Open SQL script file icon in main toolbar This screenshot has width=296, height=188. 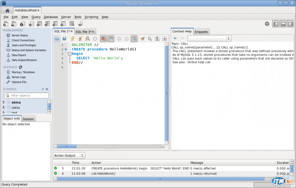14,24
